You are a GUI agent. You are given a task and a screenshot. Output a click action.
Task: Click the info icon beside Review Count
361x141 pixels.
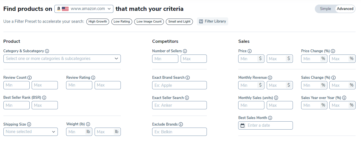tap(30, 78)
